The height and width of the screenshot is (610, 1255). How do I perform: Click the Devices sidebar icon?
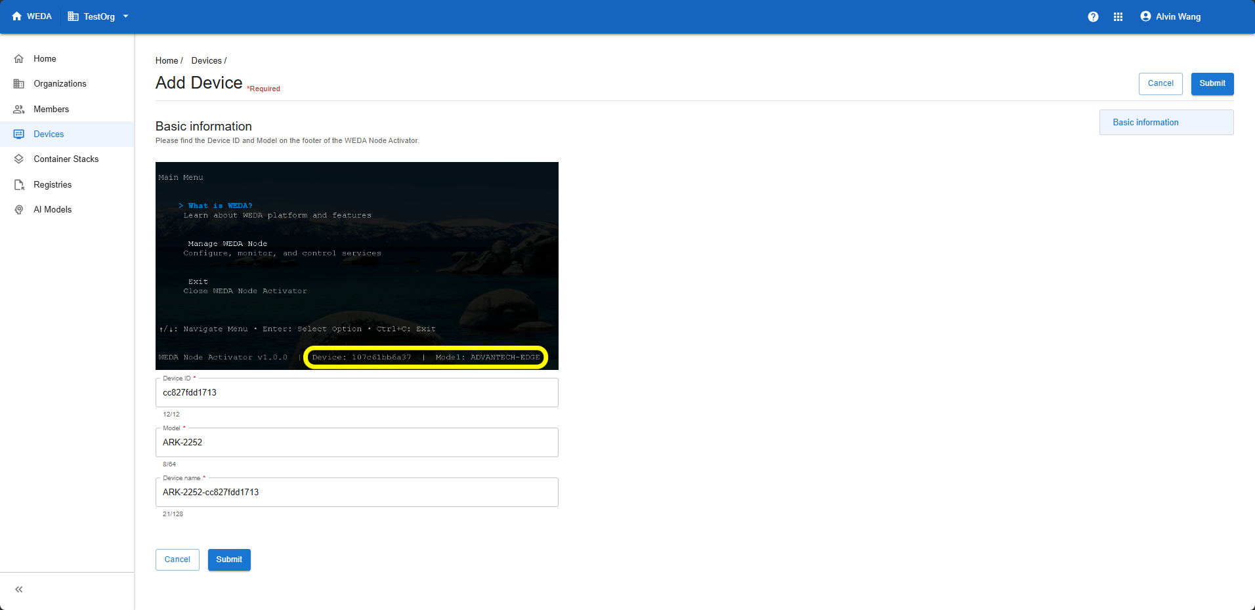[19, 134]
